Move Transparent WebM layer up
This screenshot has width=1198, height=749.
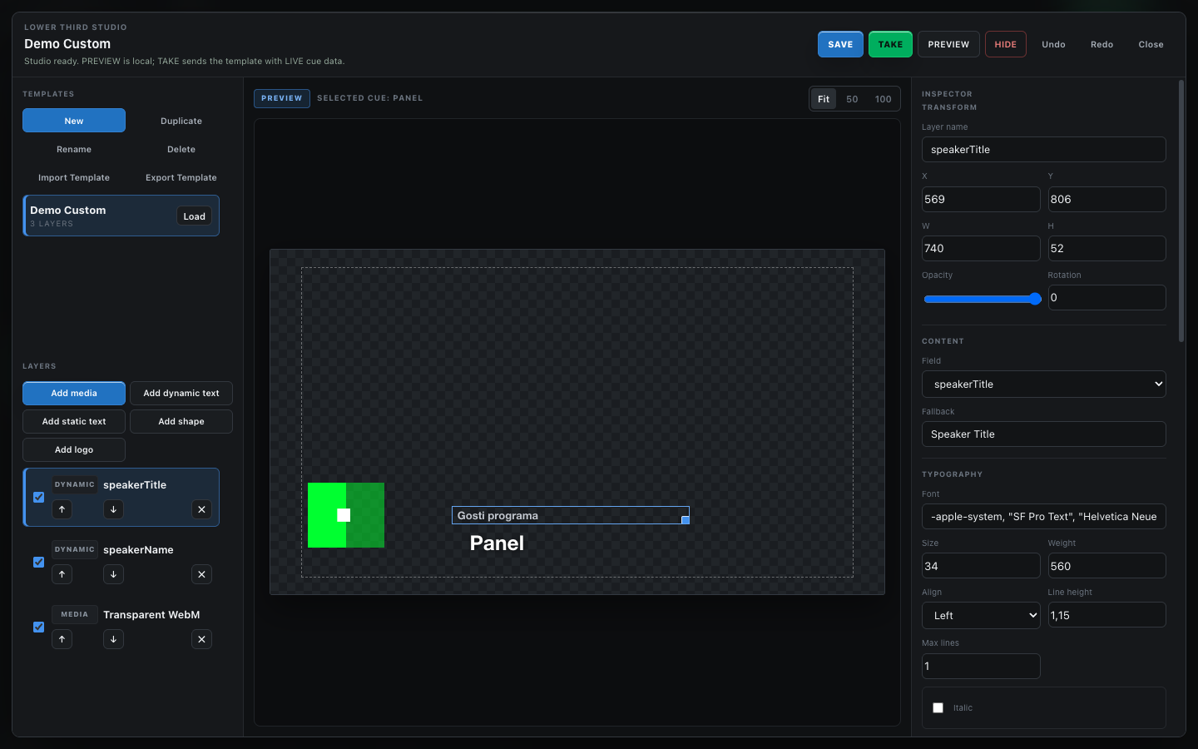click(62, 639)
